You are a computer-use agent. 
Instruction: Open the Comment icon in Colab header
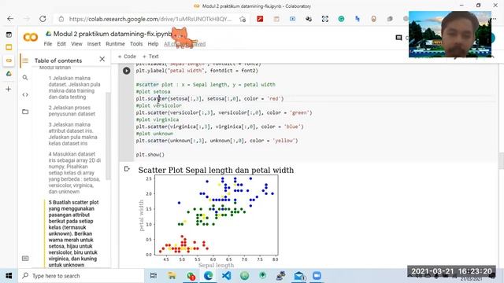point(398,38)
